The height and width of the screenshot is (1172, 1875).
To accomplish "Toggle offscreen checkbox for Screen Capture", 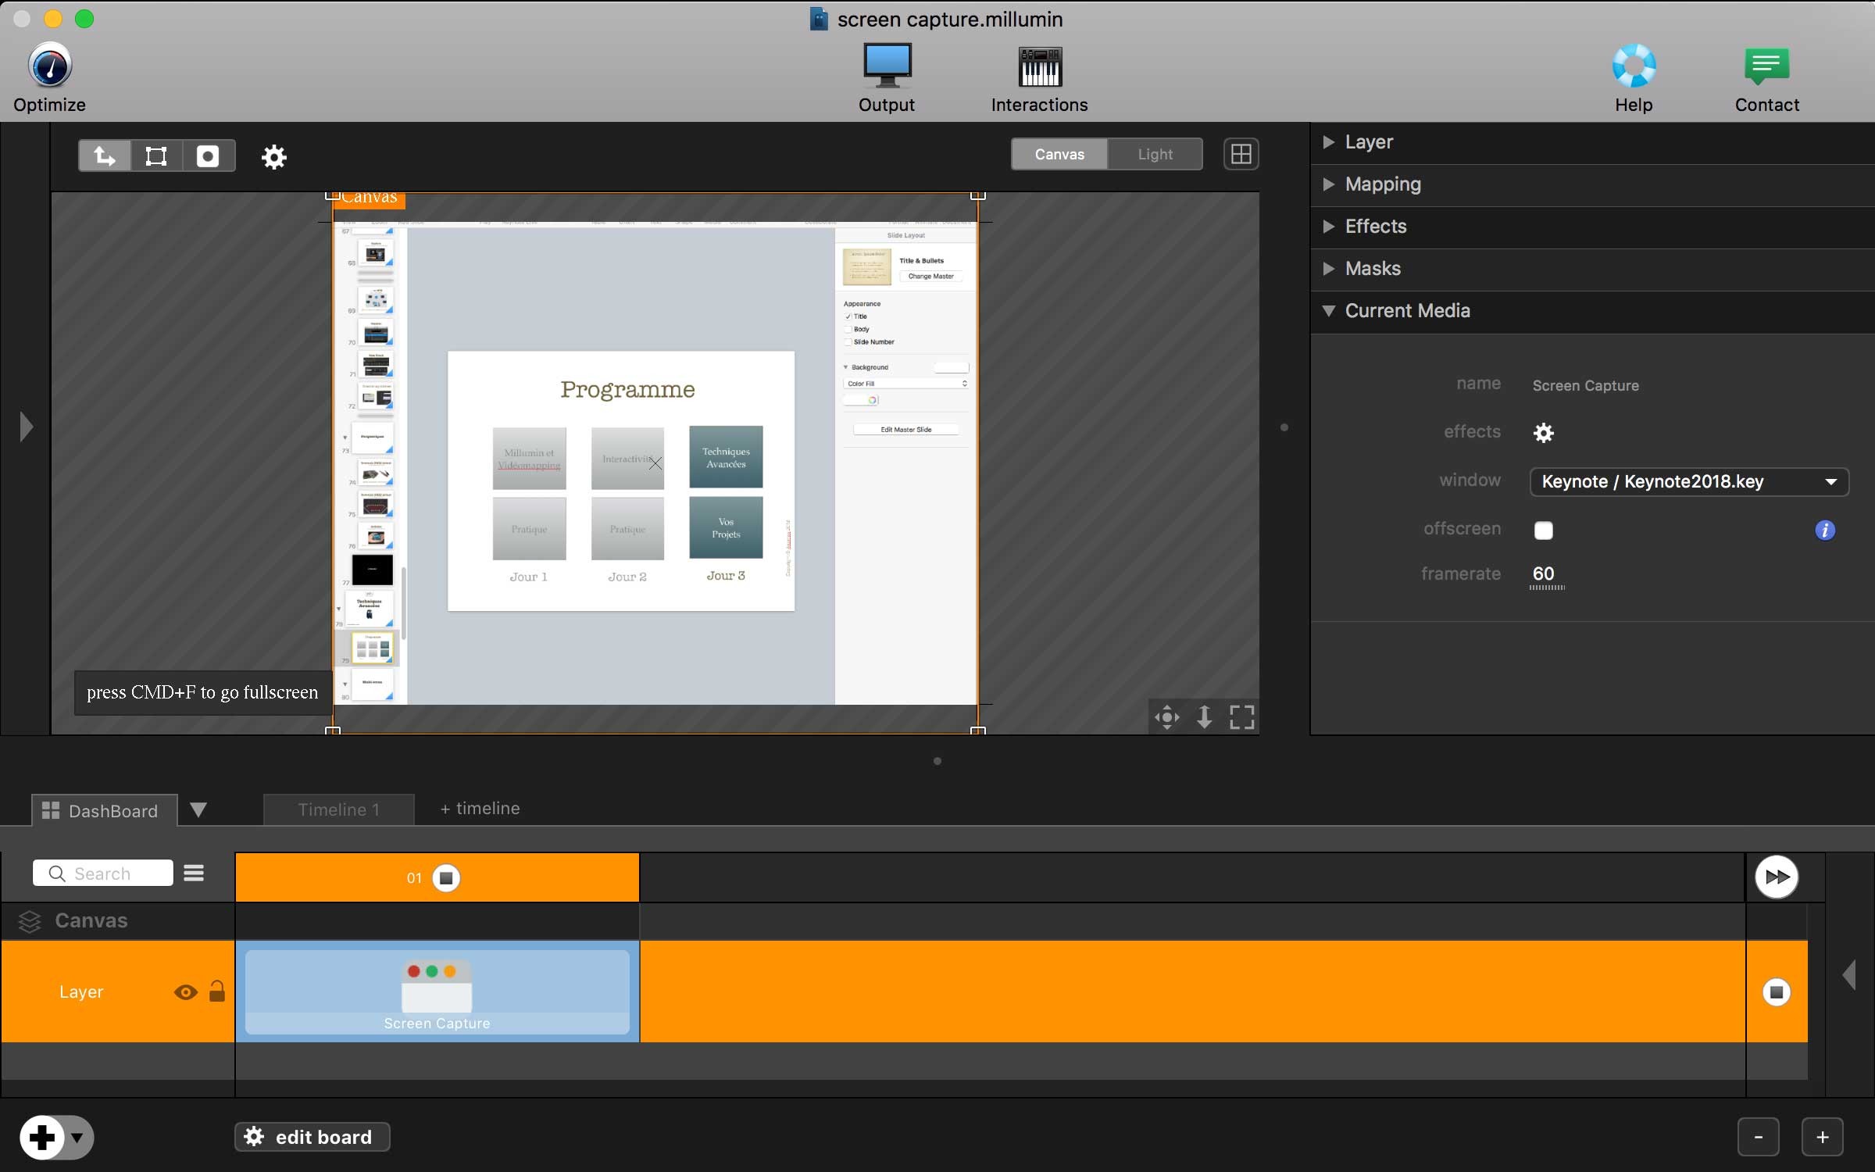I will (1545, 528).
